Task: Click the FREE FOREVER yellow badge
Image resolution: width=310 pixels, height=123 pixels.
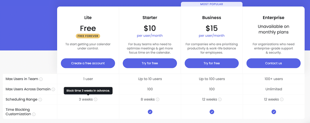Action: coord(88,36)
